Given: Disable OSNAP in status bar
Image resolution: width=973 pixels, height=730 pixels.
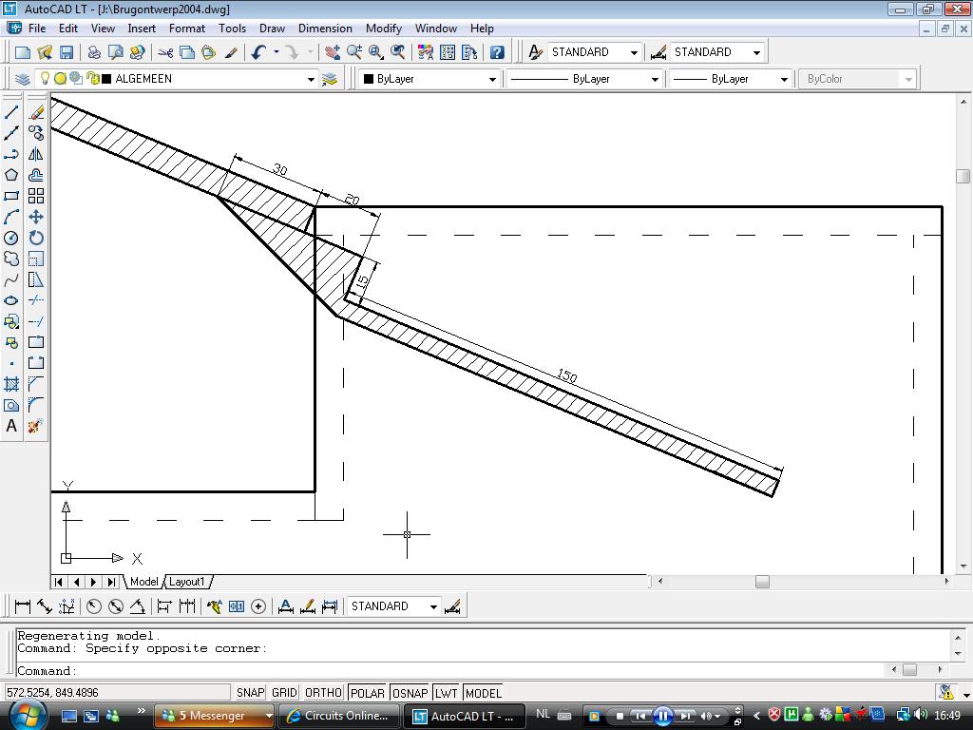Looking at the screenshot, I should (410, 693).
